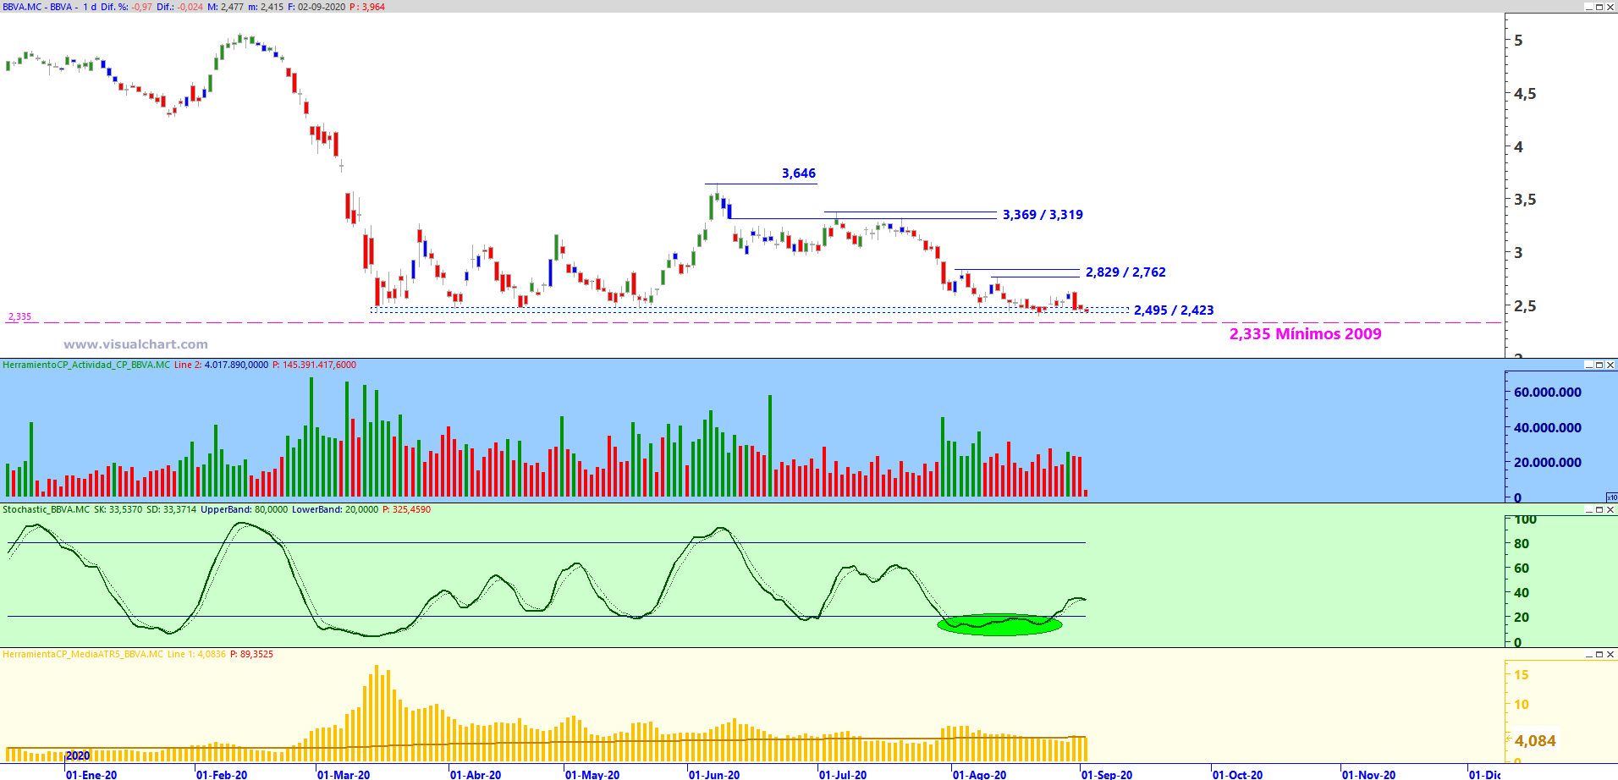Minimize the Stochastic_BBVA.MC panel
The height and width of the screenshot is (780, 1618).
point(1588,509)
